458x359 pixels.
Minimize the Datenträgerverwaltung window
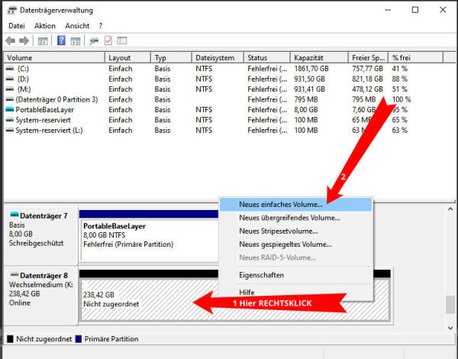point(388,10)
